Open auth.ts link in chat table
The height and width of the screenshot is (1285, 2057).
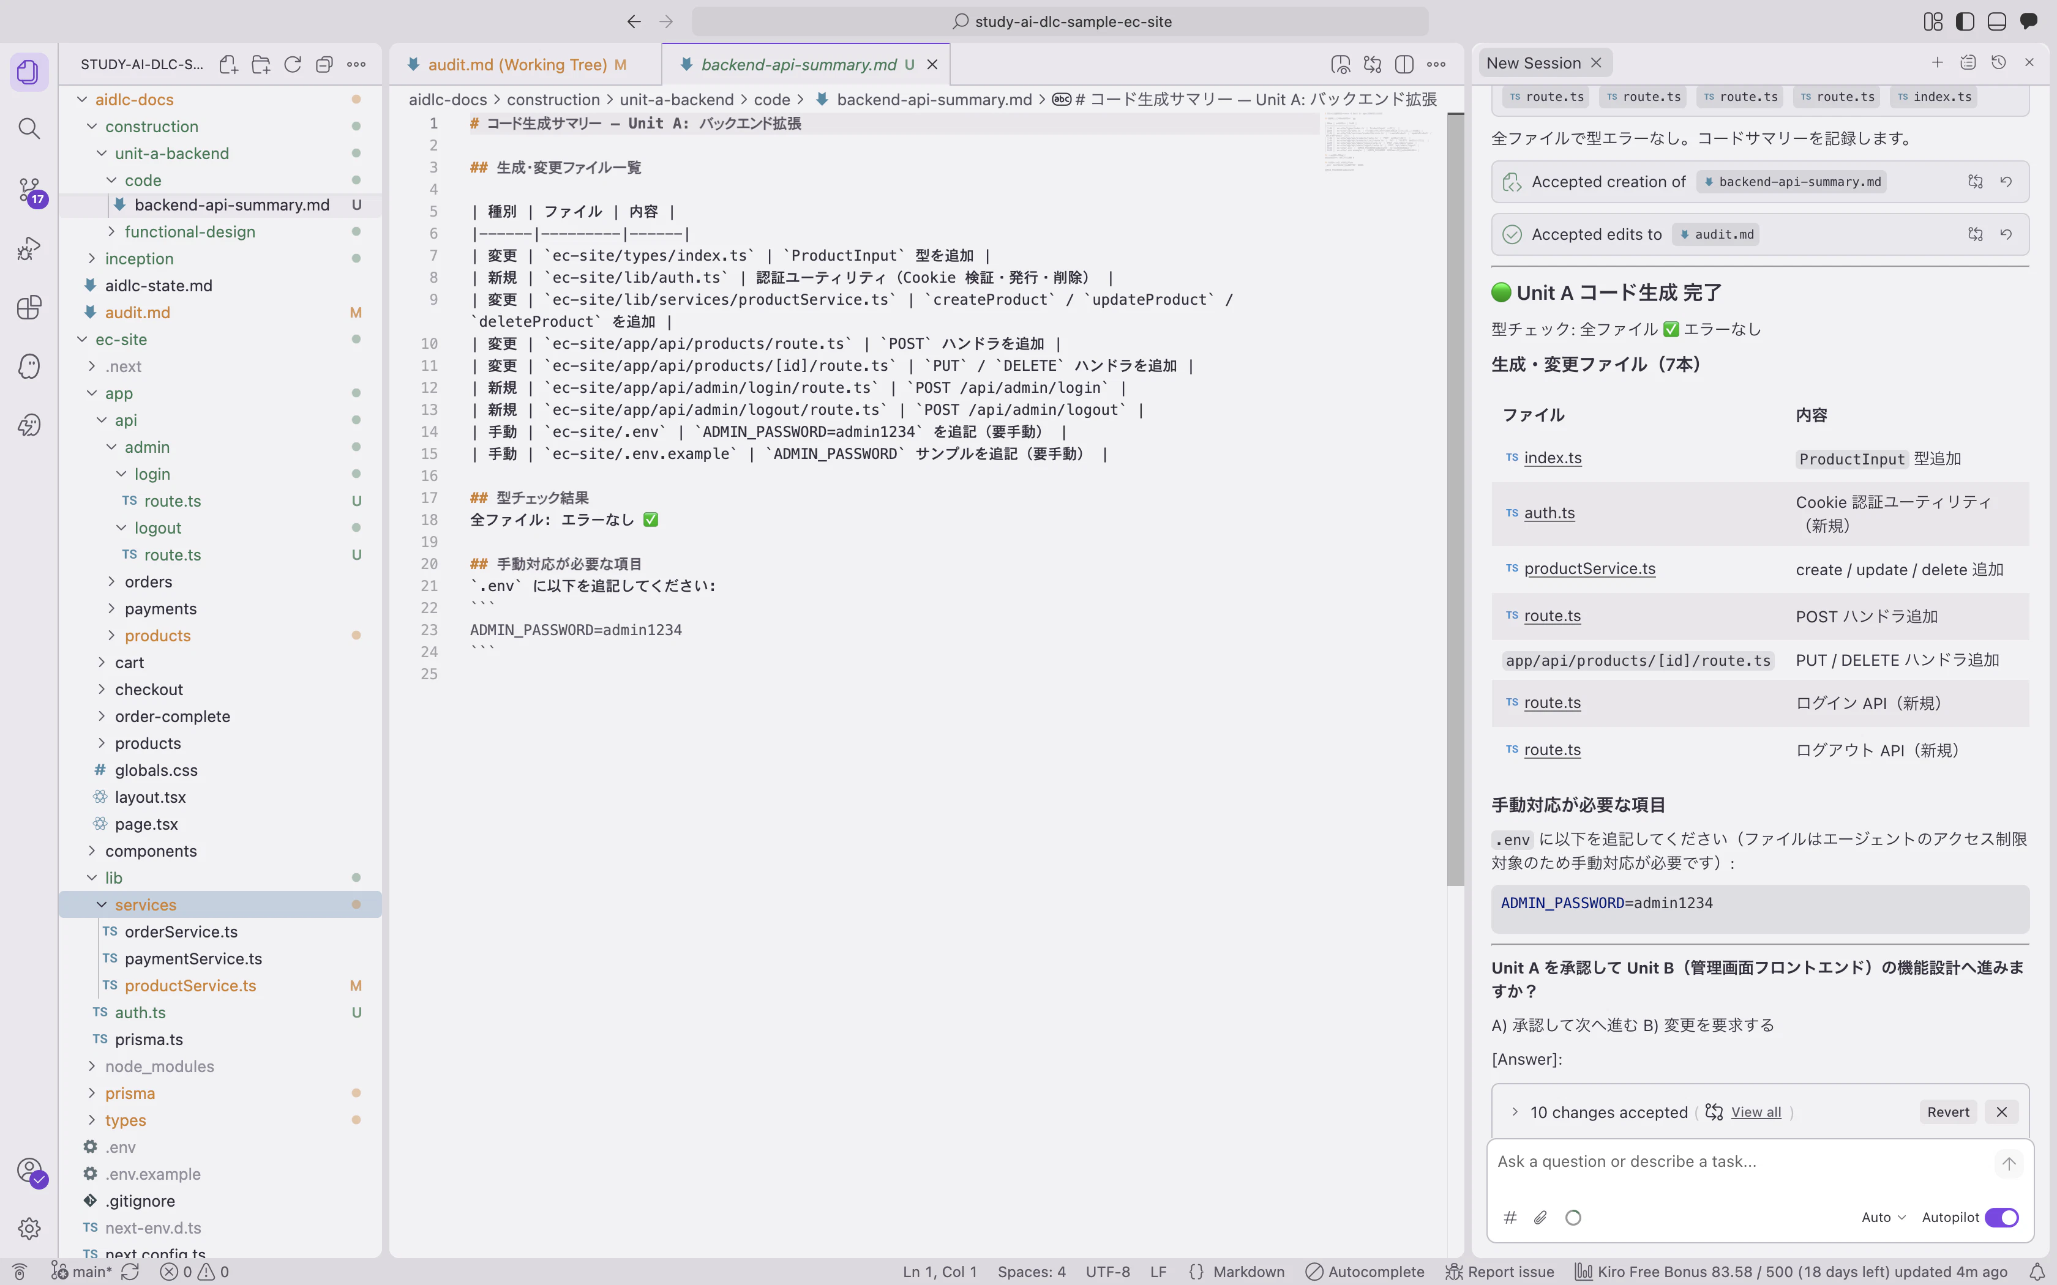coord(1549,513)
